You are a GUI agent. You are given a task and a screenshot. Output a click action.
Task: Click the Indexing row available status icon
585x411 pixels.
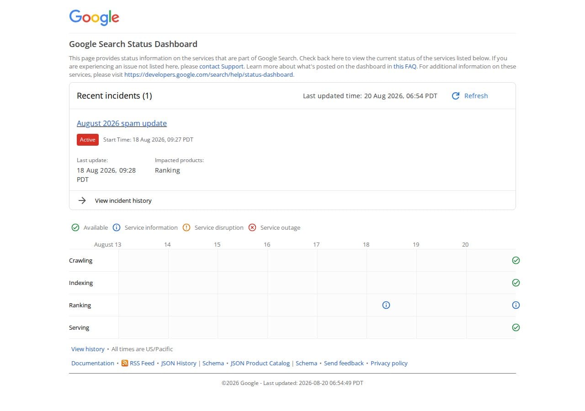(516, 283)
